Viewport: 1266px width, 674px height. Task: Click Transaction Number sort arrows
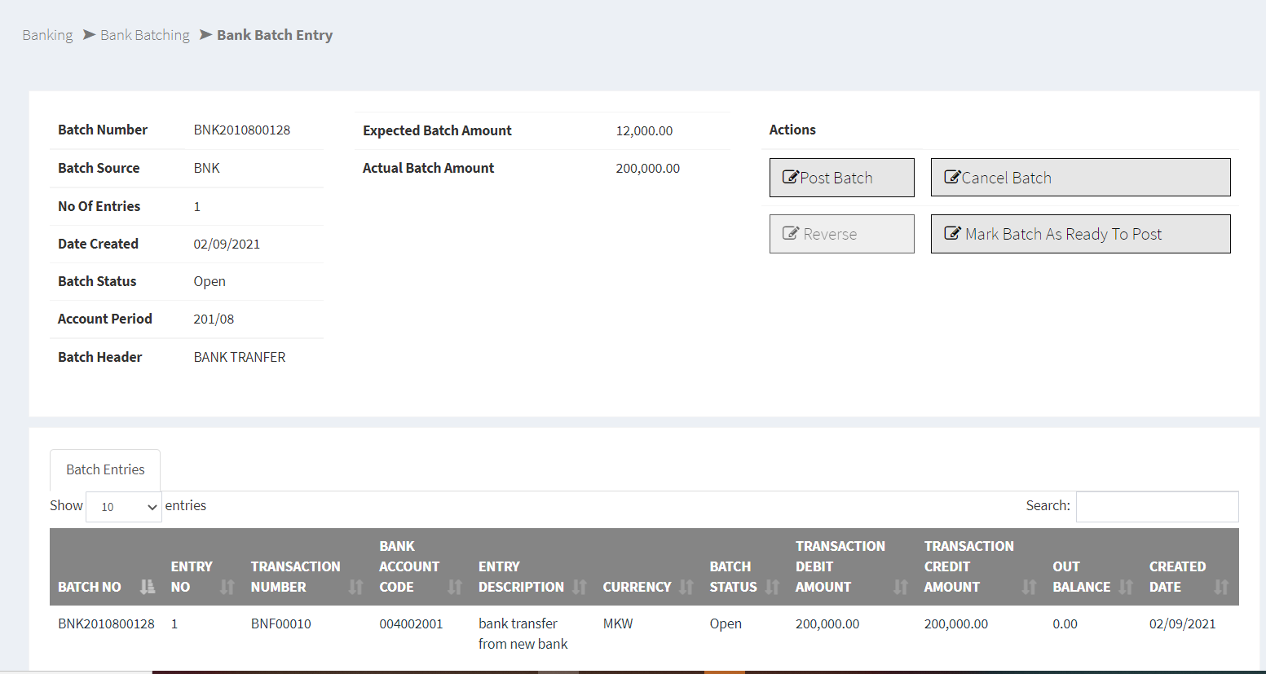(x=355, y=587)
